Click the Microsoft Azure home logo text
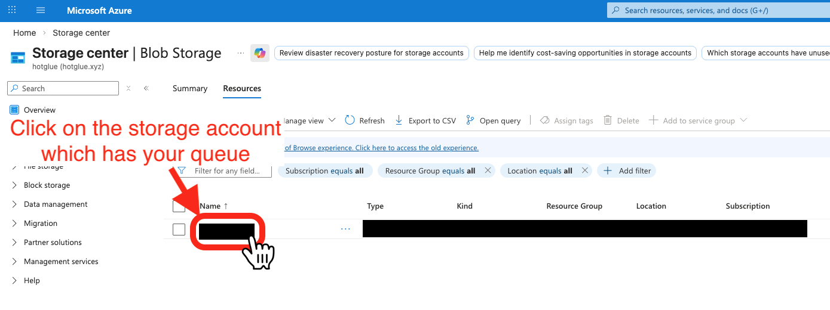 99,11
